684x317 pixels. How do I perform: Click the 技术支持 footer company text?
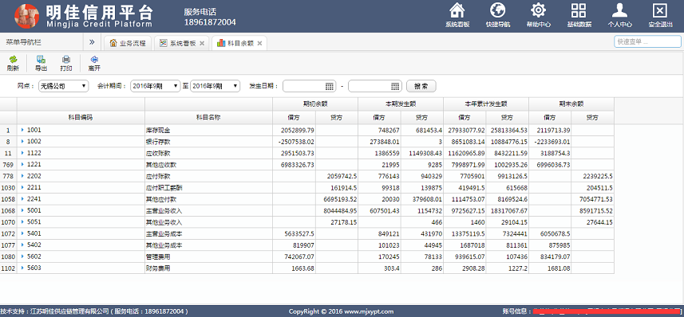point(95,311)
